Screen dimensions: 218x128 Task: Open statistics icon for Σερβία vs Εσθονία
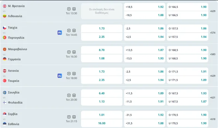74,117
